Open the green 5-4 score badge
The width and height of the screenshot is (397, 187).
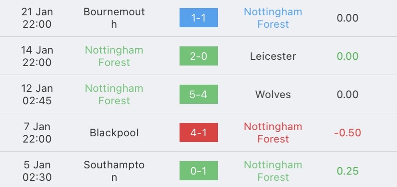click(199, 94)
